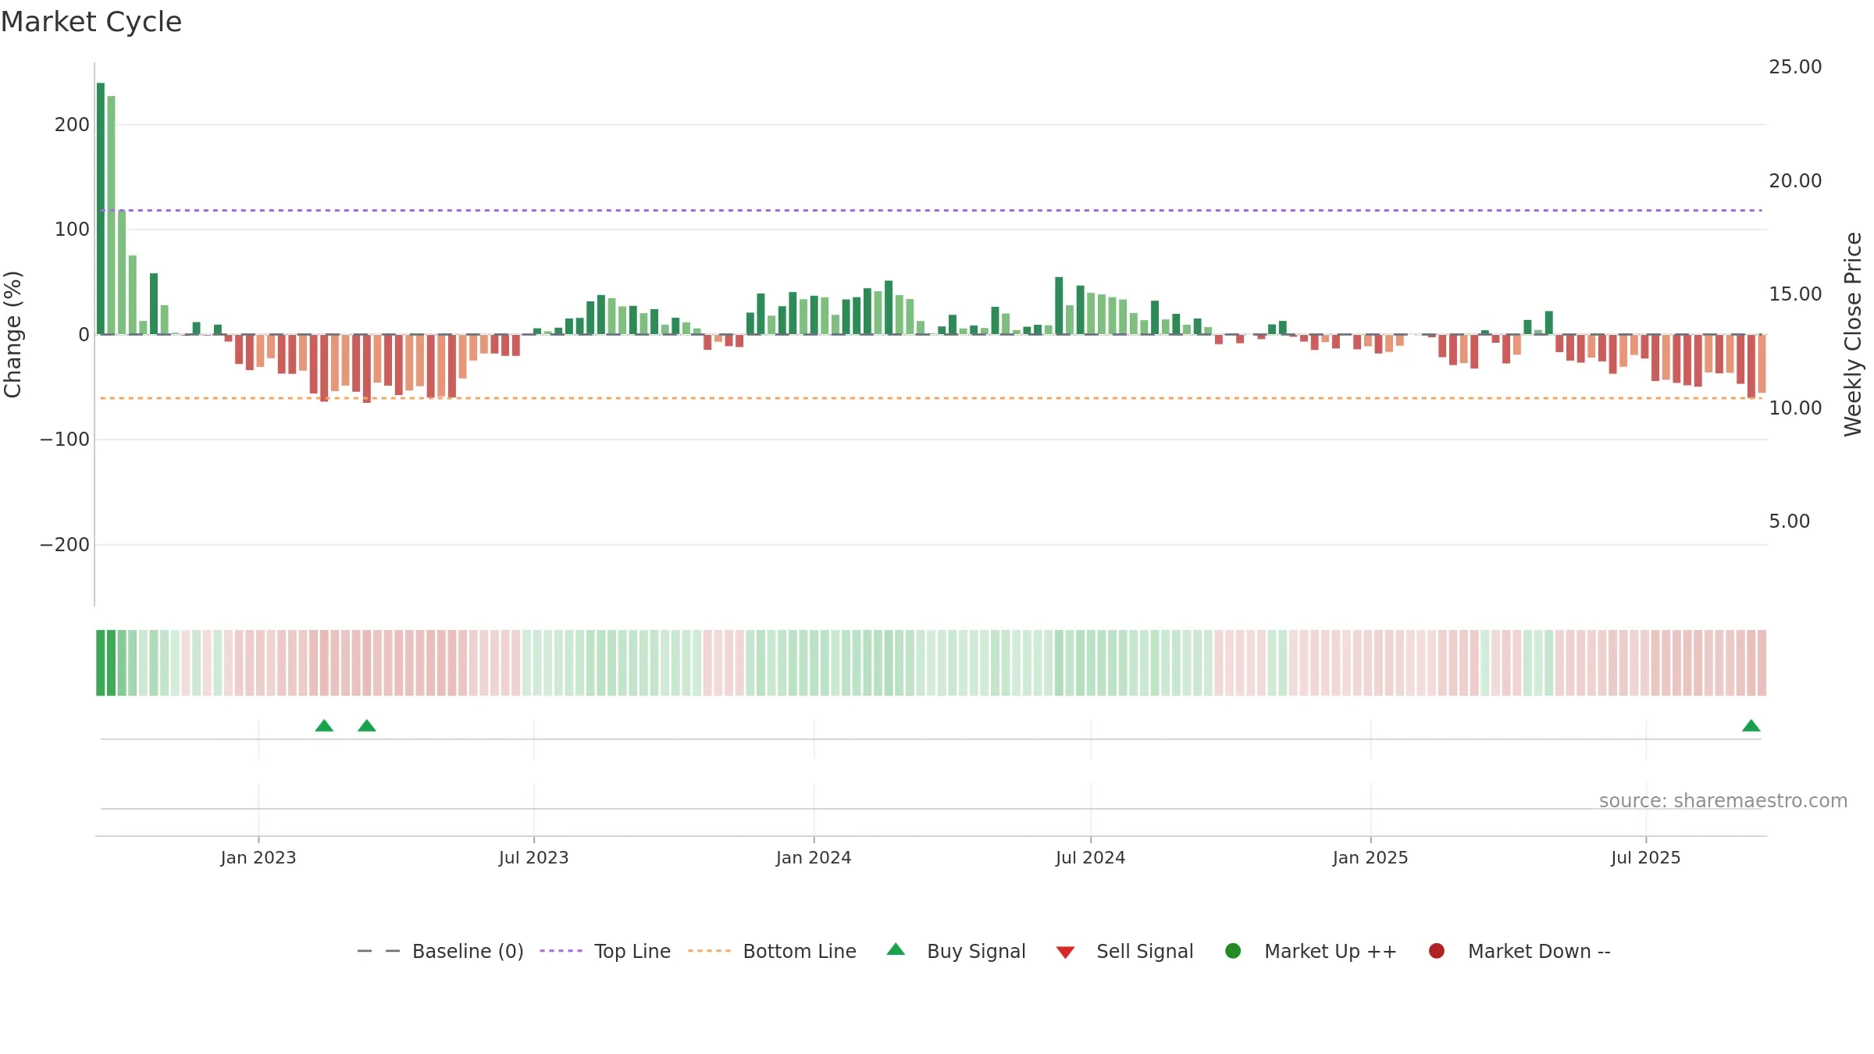This screenshot has width=1874, height=1054.
Task: Toggle the Sell Signal legend entry
Action: pos(1124,951)
